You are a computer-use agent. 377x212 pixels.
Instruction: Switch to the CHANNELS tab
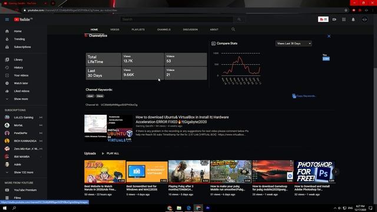pos(164,29)
